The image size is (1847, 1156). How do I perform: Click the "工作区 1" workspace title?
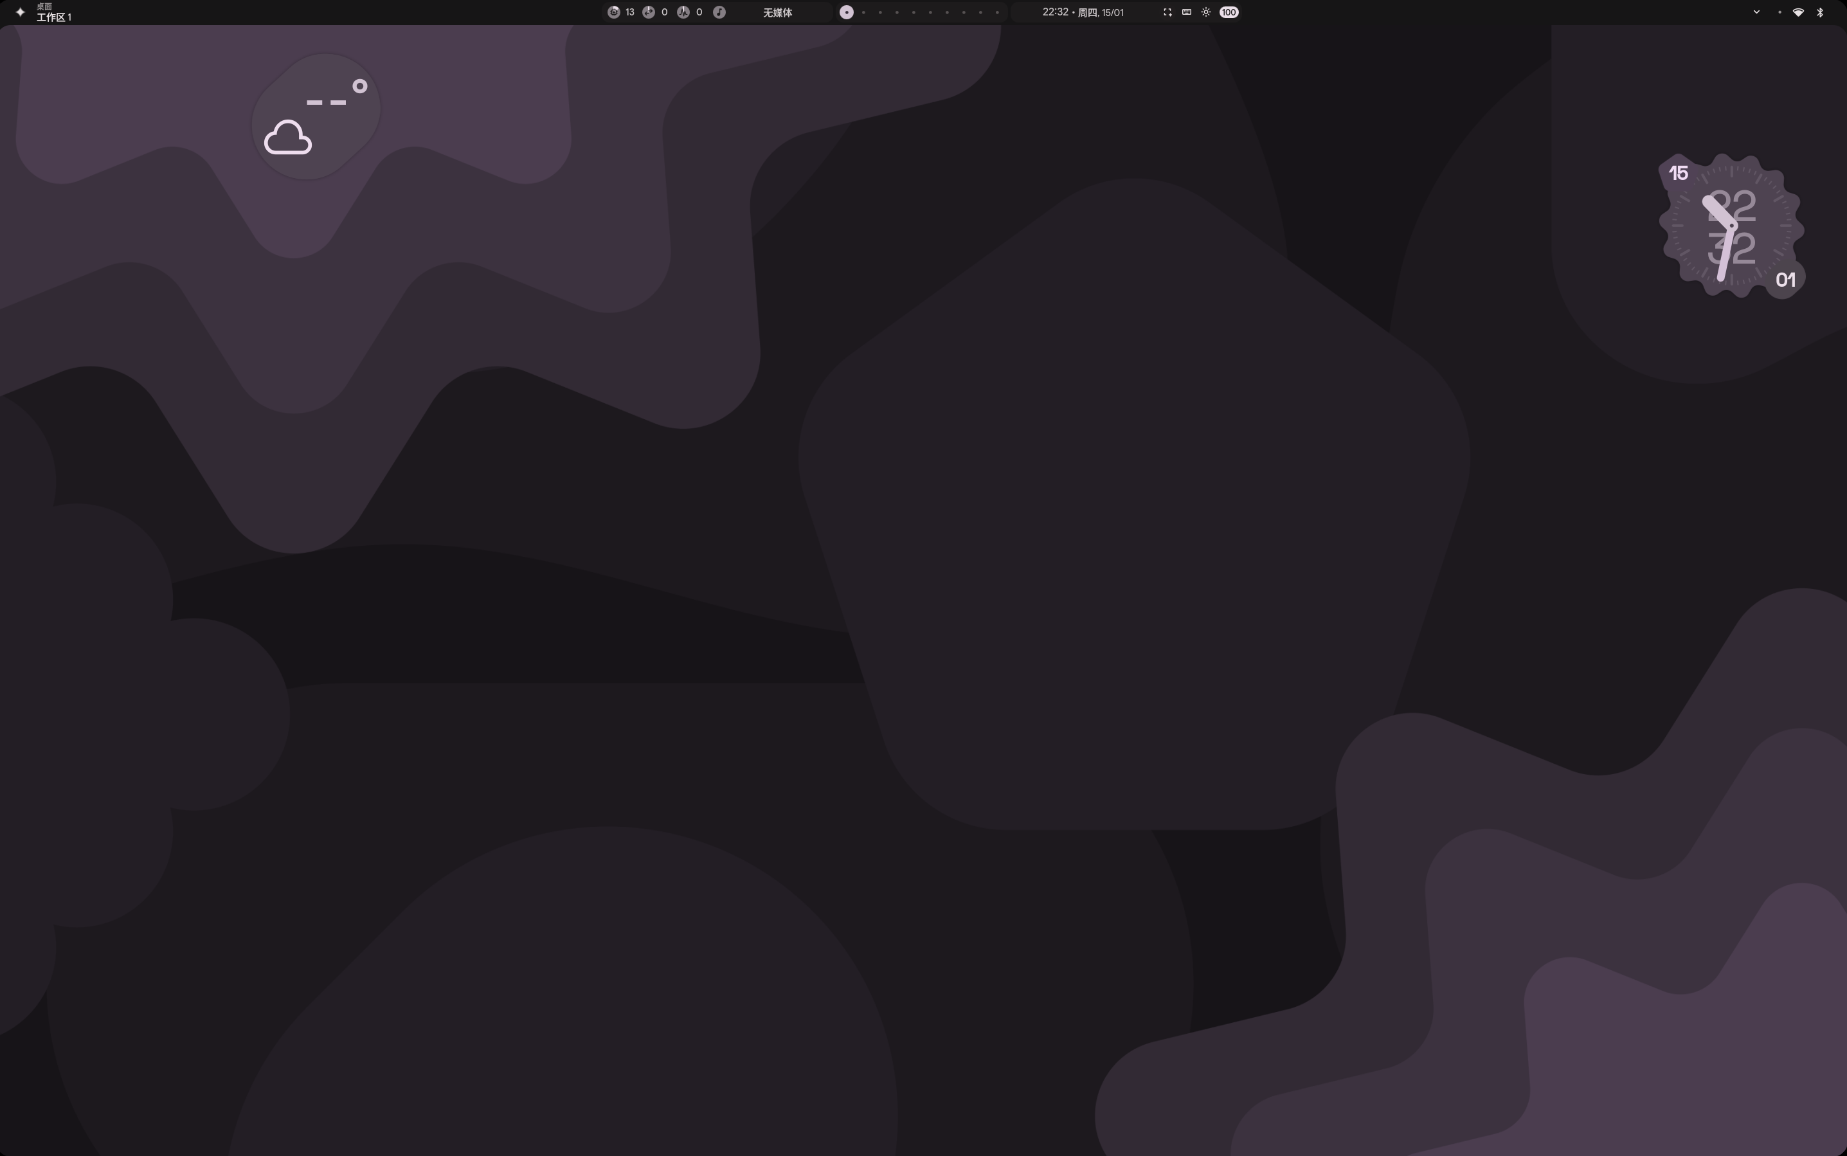coord(53,17)
